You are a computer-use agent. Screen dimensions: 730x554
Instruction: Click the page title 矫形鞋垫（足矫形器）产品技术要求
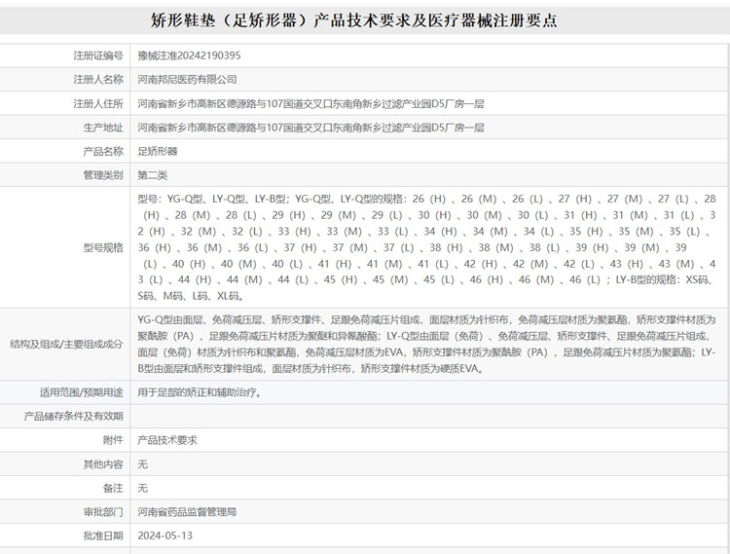(x=354, y=20)
